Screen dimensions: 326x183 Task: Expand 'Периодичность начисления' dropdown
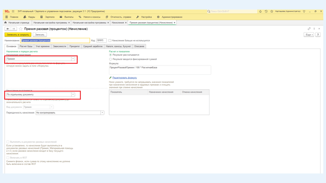pyautogui.click(x=102, y=112)
